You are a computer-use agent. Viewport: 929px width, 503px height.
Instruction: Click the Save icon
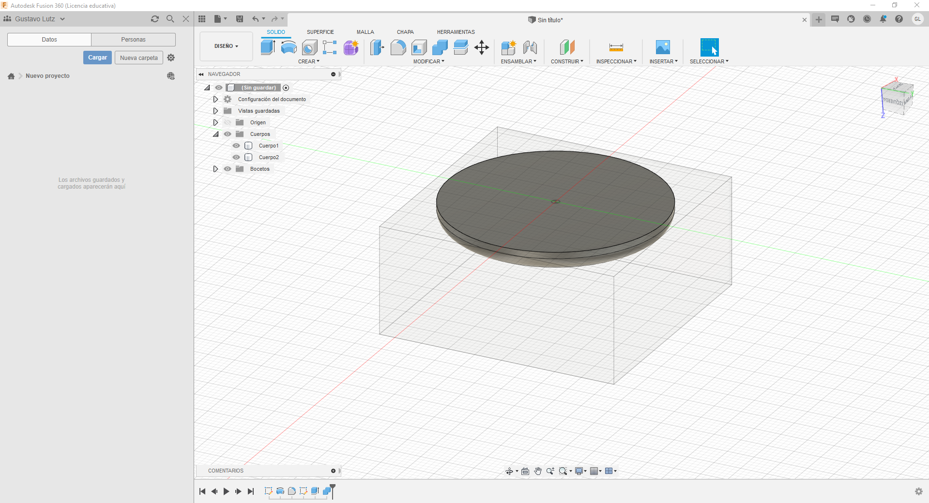pos(240,19)
